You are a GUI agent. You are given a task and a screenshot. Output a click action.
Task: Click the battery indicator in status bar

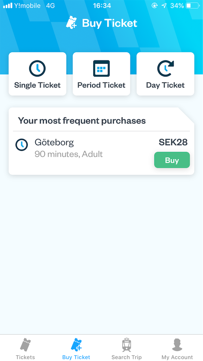point(192,6)
